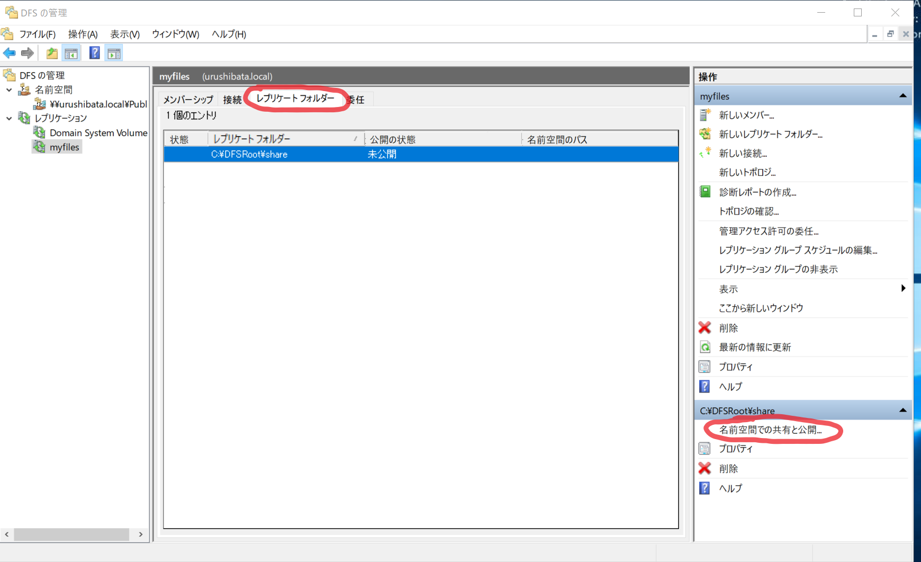Toggle the action pane toolbar icon
Screen dimensions: 921x562
114,53
